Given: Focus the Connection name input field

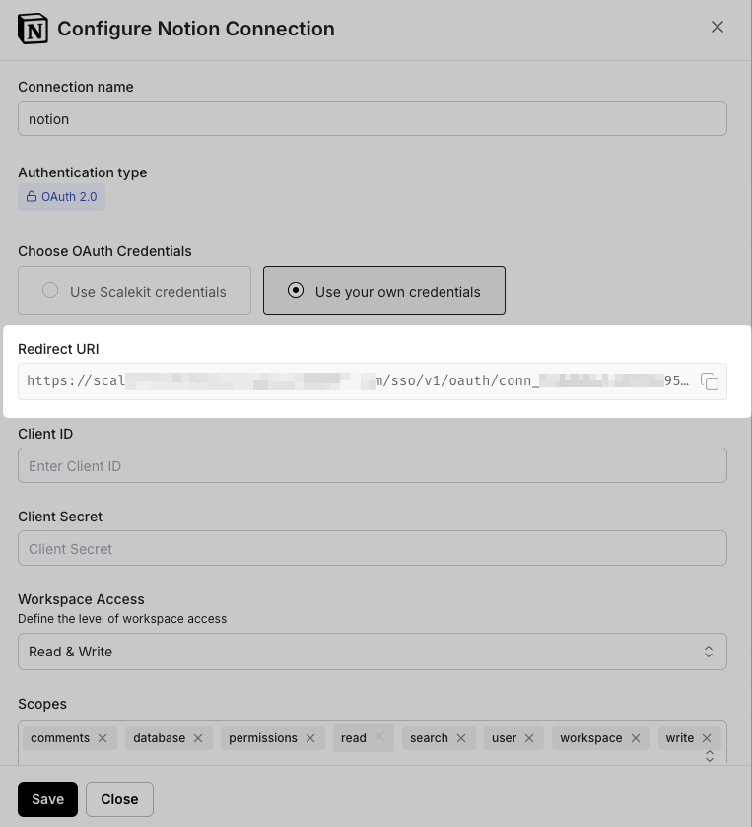Looking at the screenshot, I should tap(372, 119).
